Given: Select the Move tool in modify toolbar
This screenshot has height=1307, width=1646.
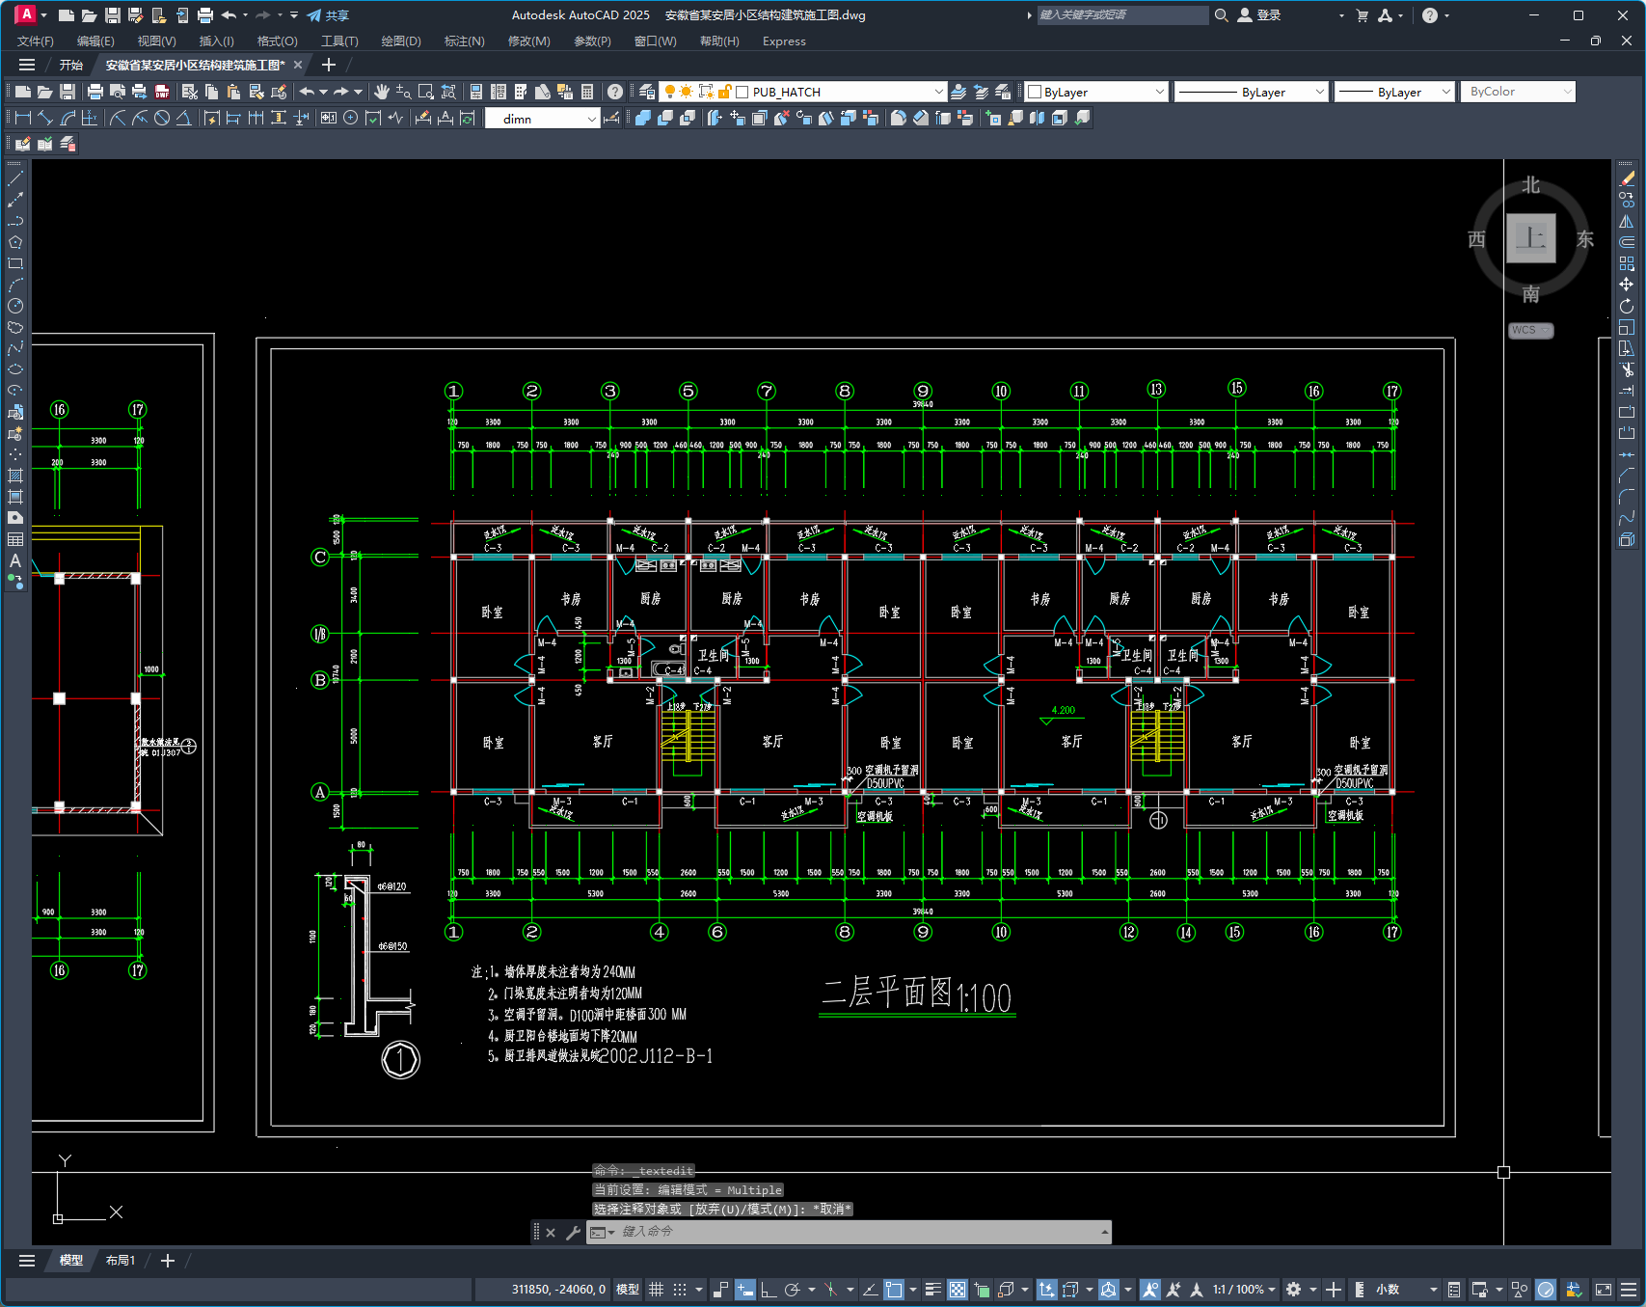Looking at the screenshot, I should (x=1627, y=285).
